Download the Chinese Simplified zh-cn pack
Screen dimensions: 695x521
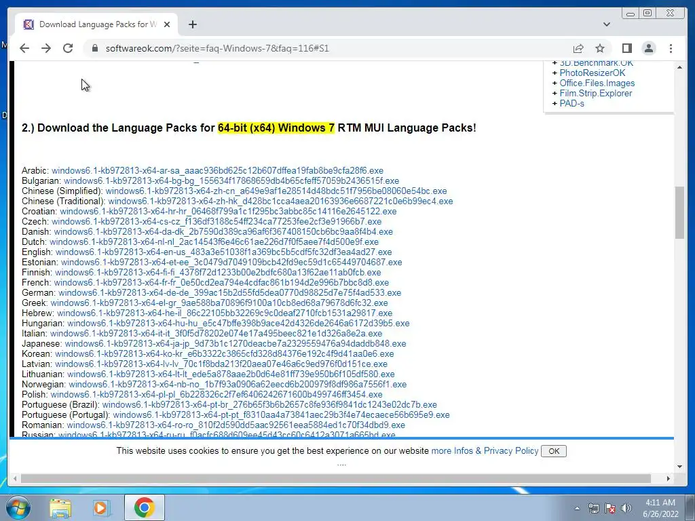click(276, 191)
